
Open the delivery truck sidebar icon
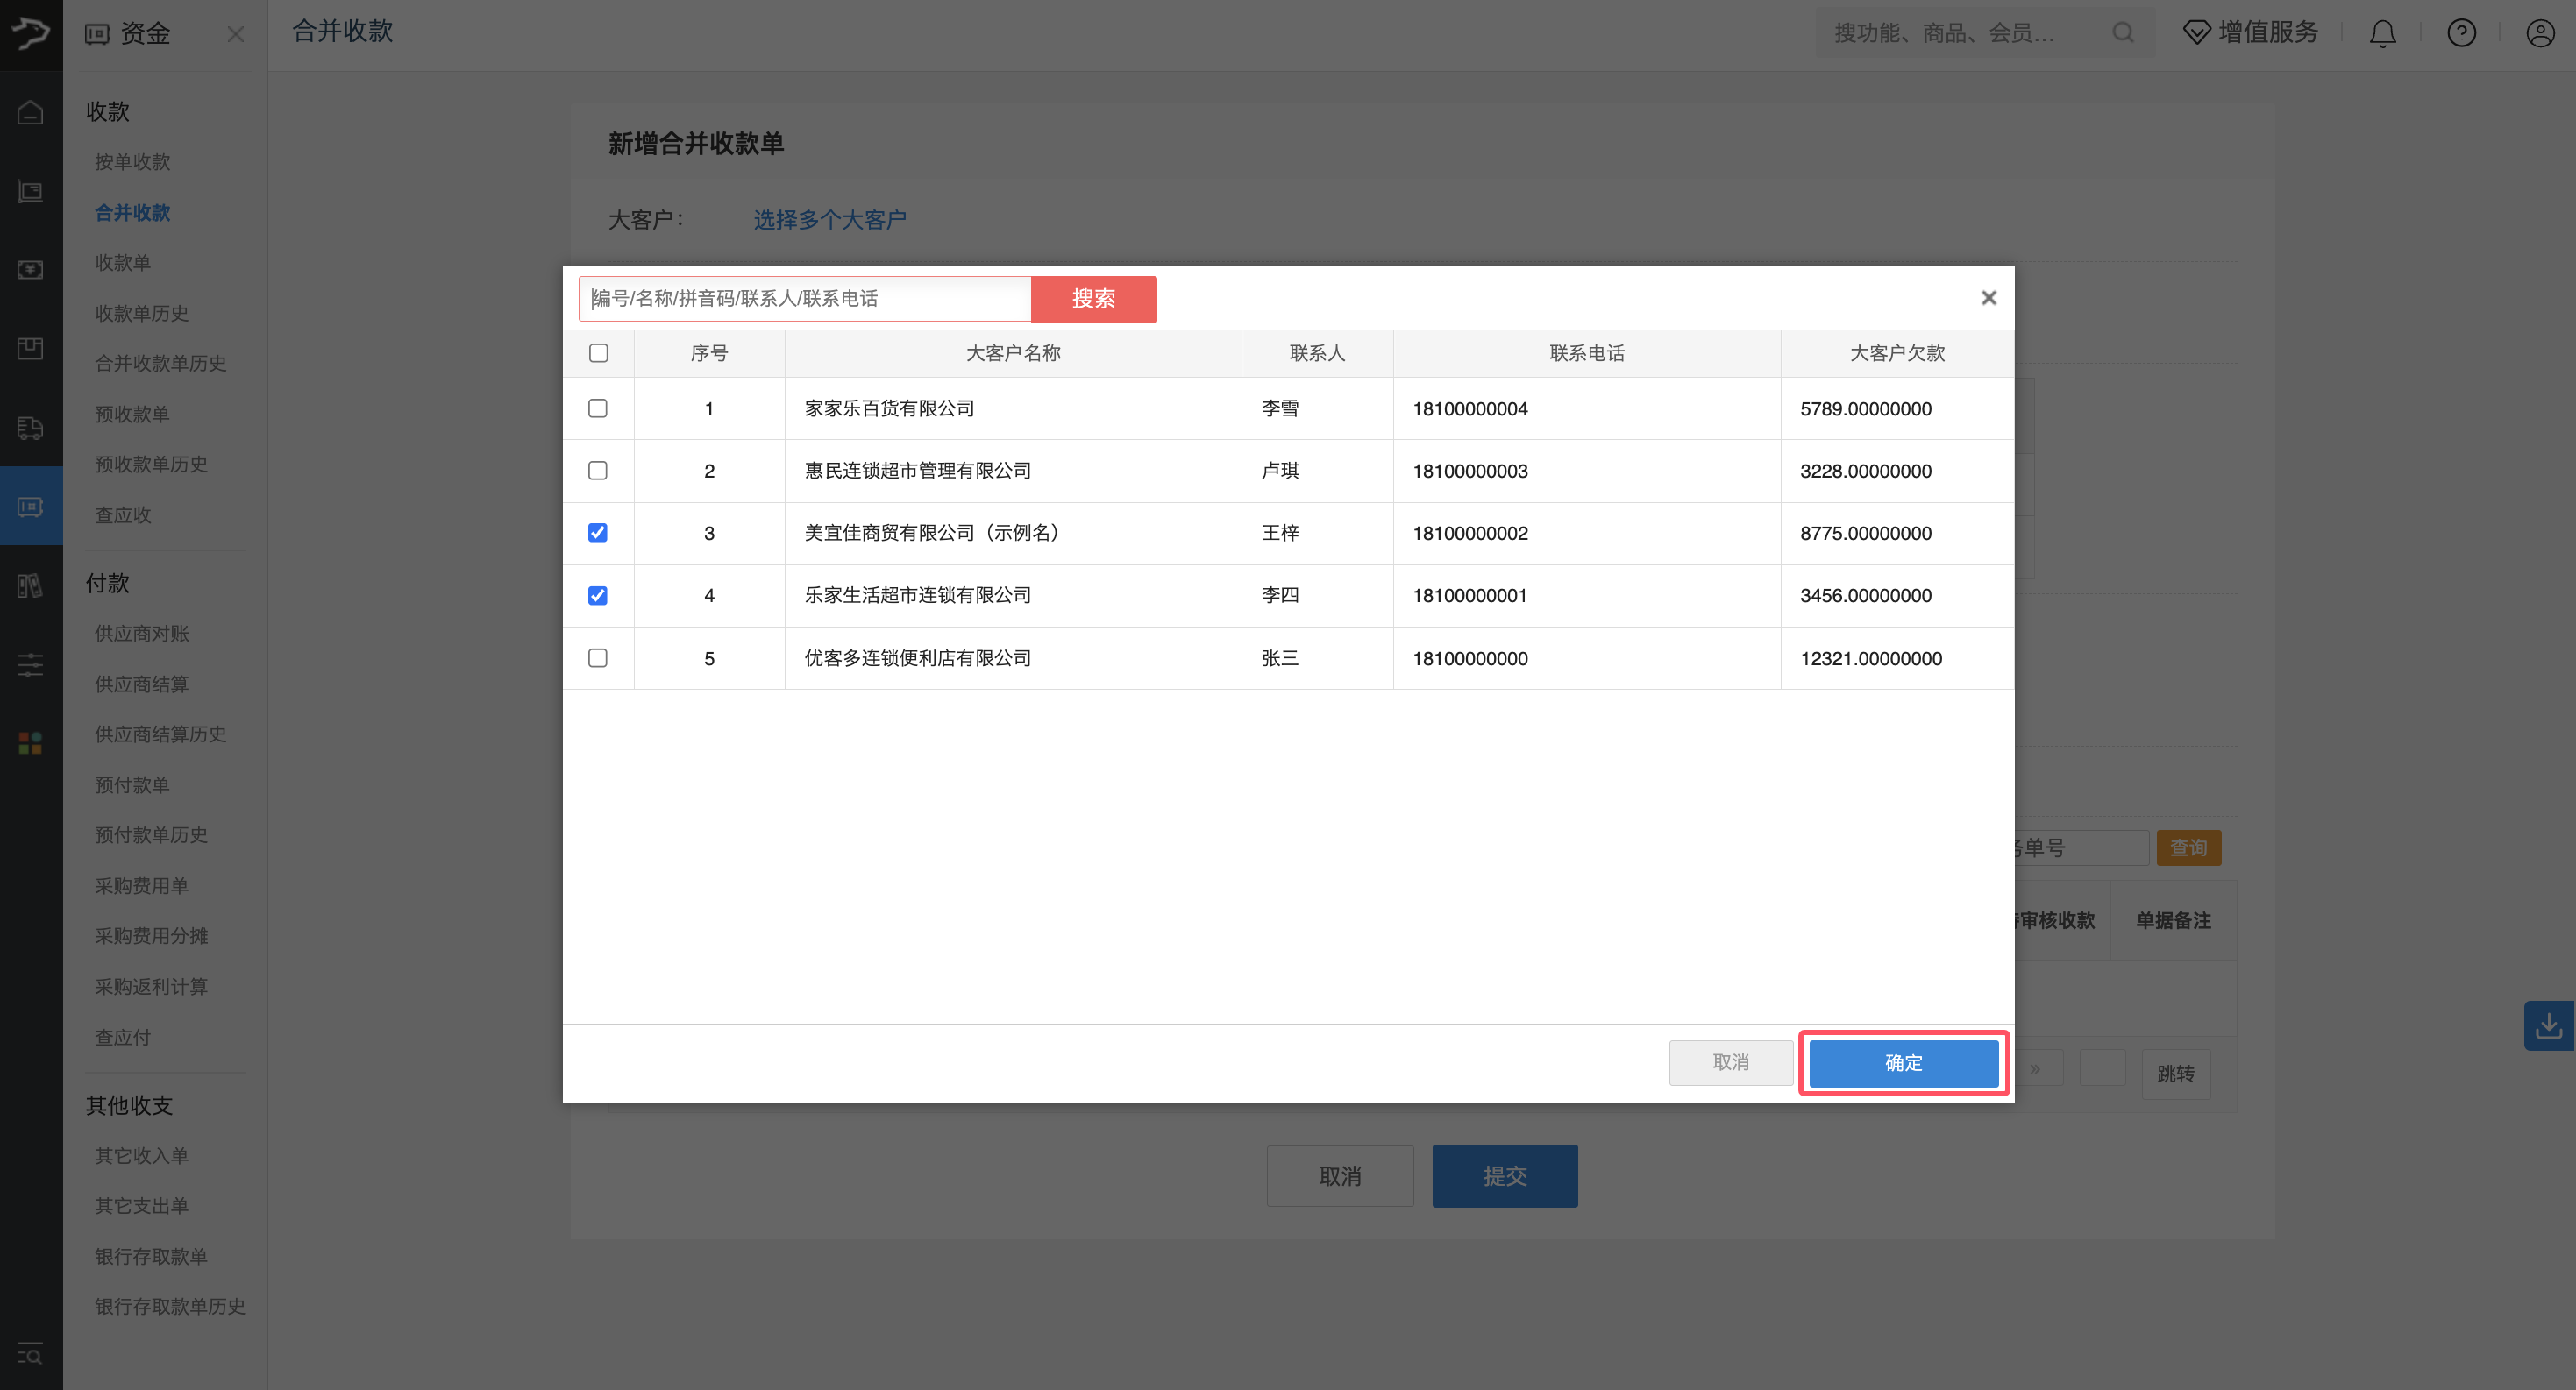click(x=30, y=428)
